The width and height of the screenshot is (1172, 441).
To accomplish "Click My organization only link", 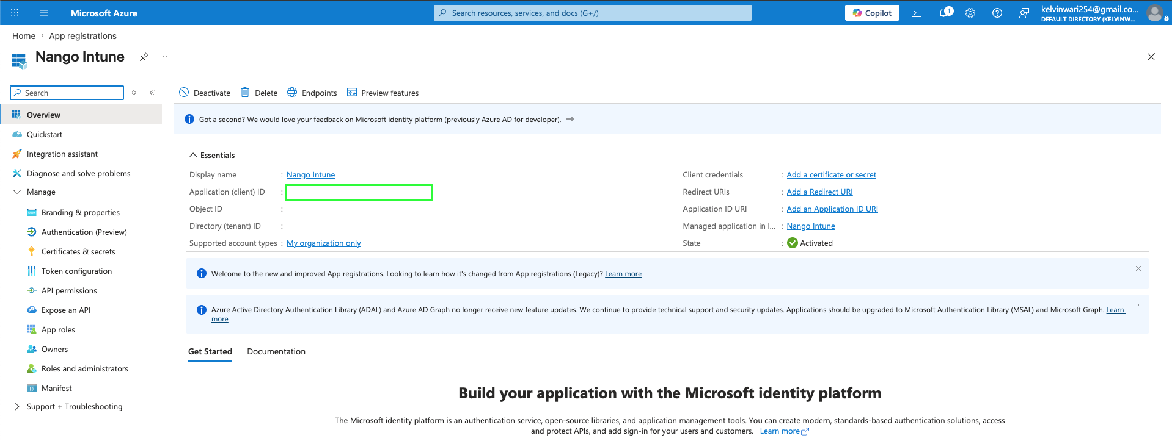I will tap(324, 243).
